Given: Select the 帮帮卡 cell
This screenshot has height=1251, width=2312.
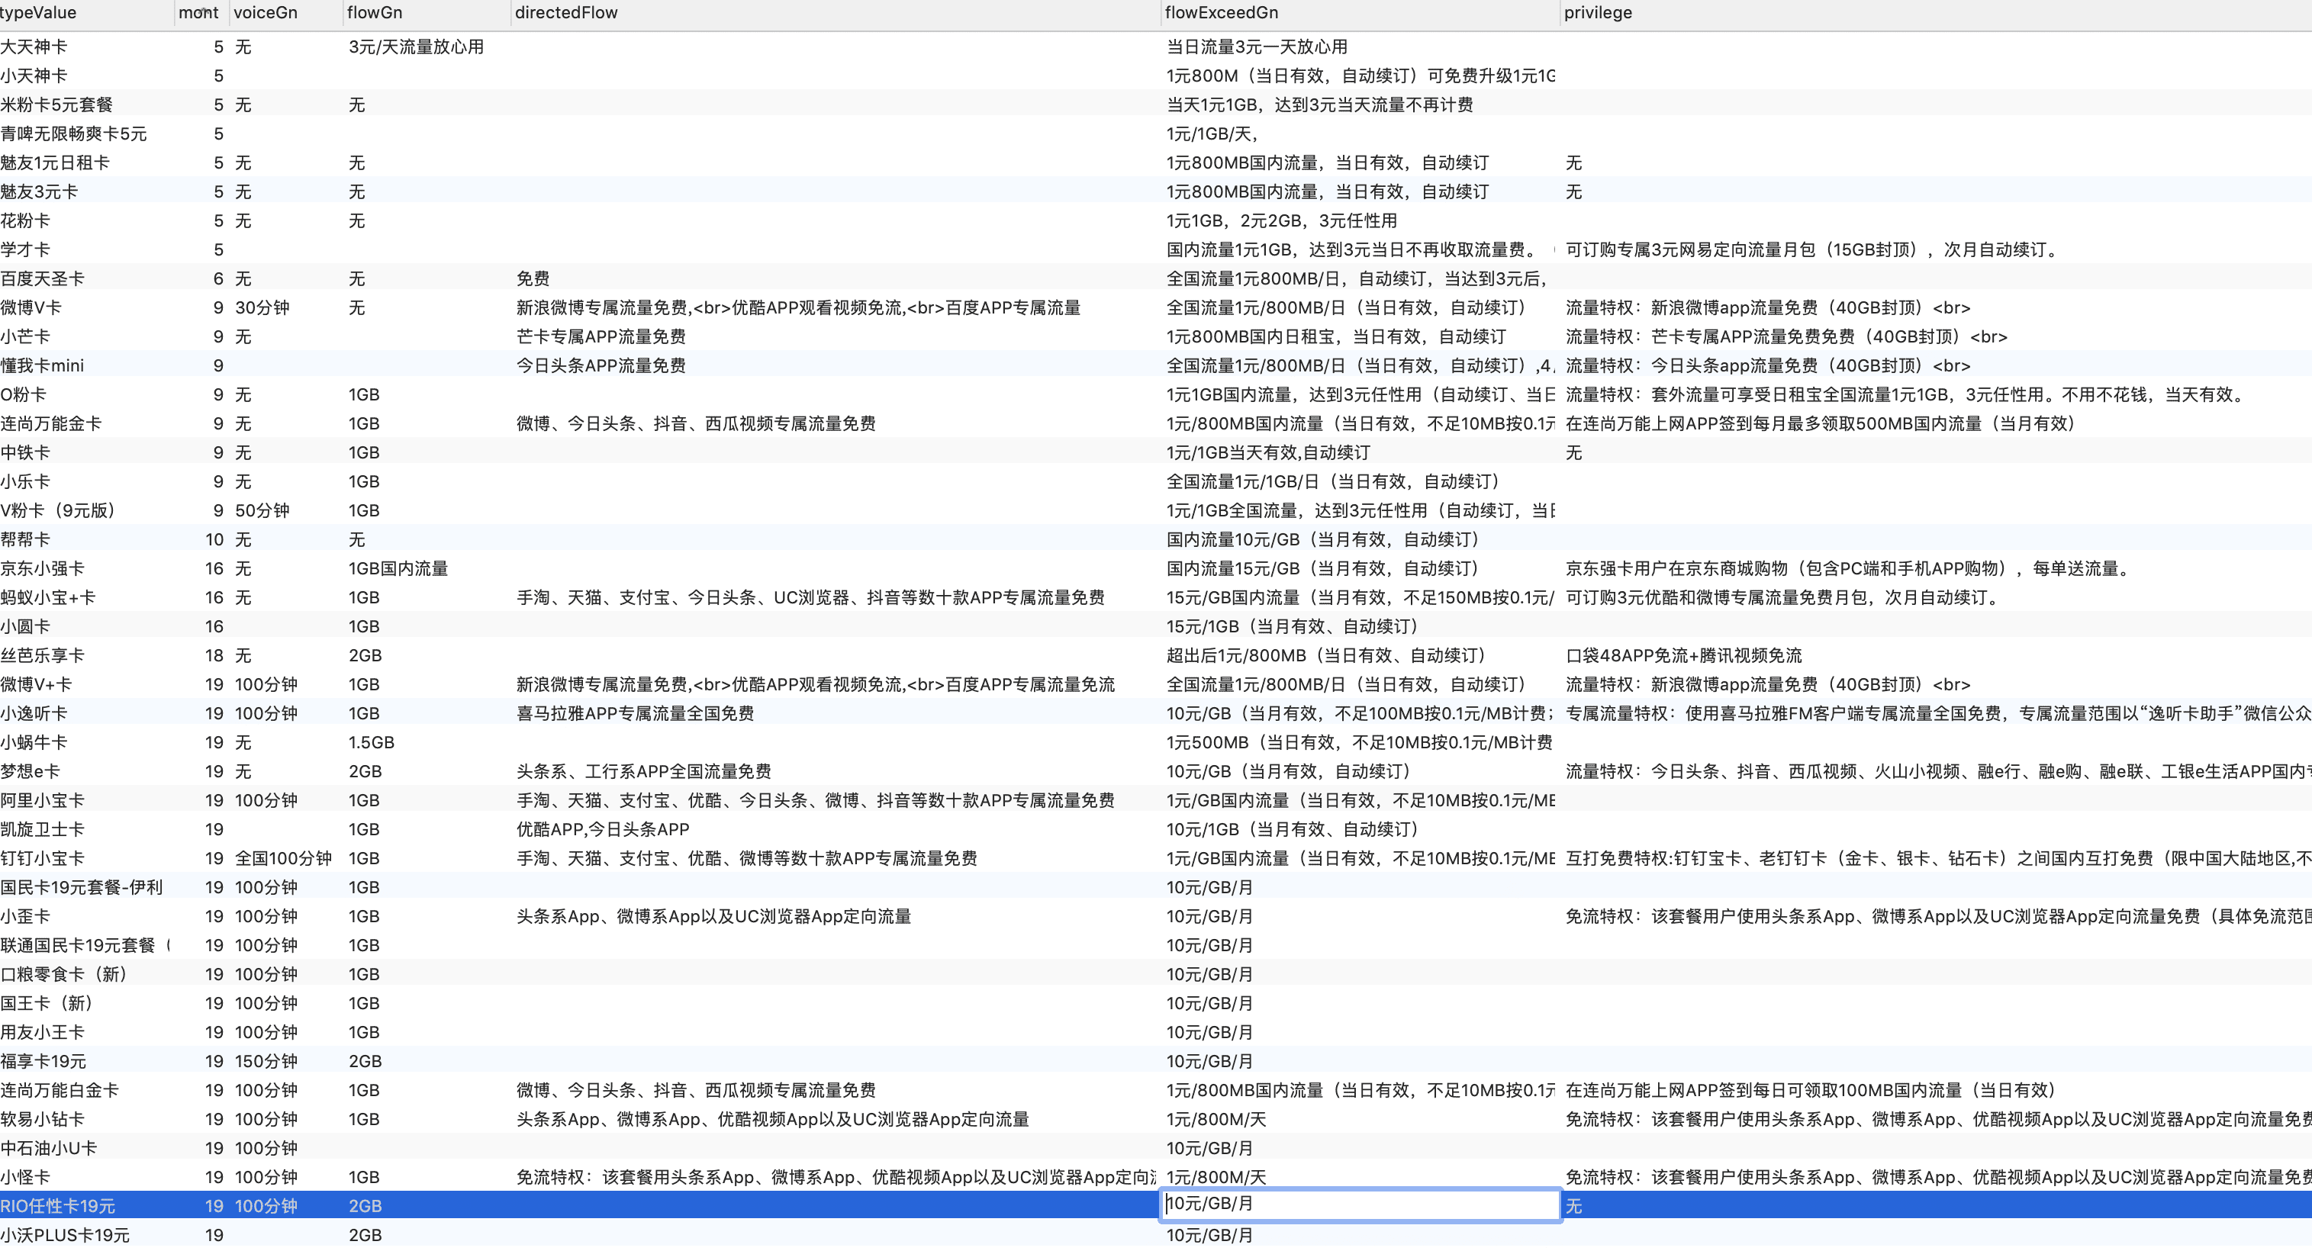Looking at the screenshot, I should tap(25, 539).
